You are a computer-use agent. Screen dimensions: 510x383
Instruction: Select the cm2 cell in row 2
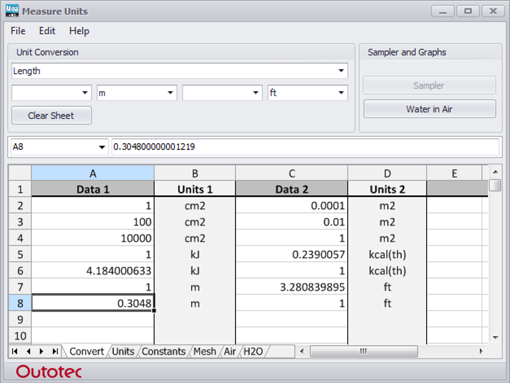(195, 206)
